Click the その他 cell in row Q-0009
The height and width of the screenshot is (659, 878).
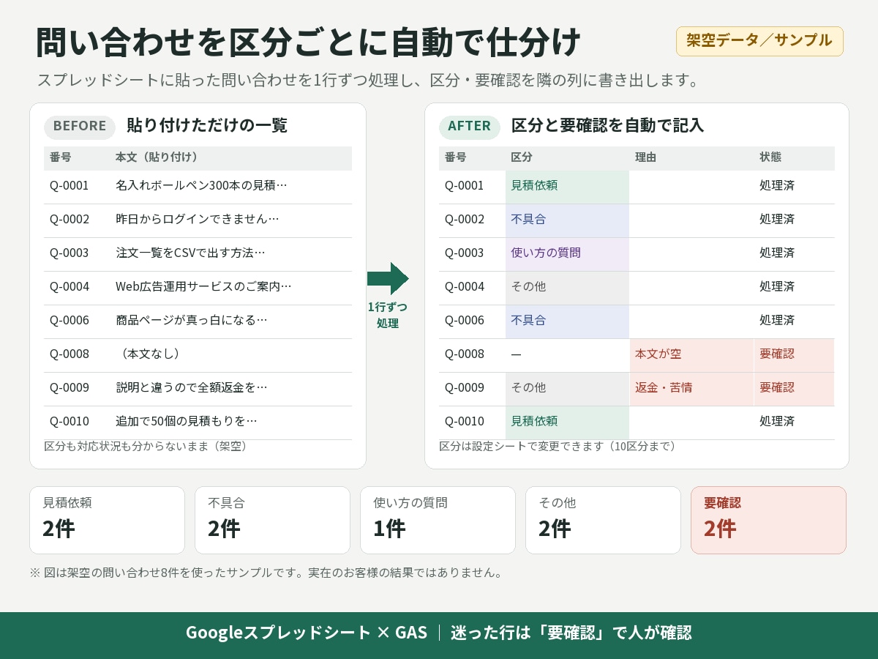tap(567, 389)
